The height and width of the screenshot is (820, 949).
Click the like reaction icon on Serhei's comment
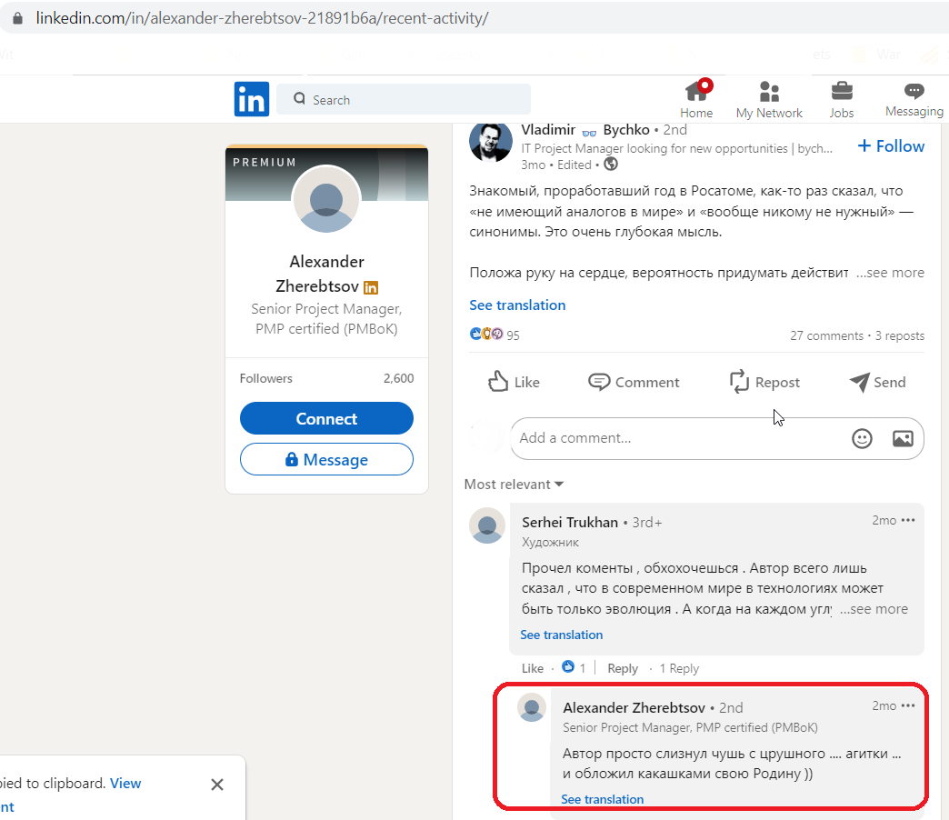pyautogui.click(x=568, y=667)
